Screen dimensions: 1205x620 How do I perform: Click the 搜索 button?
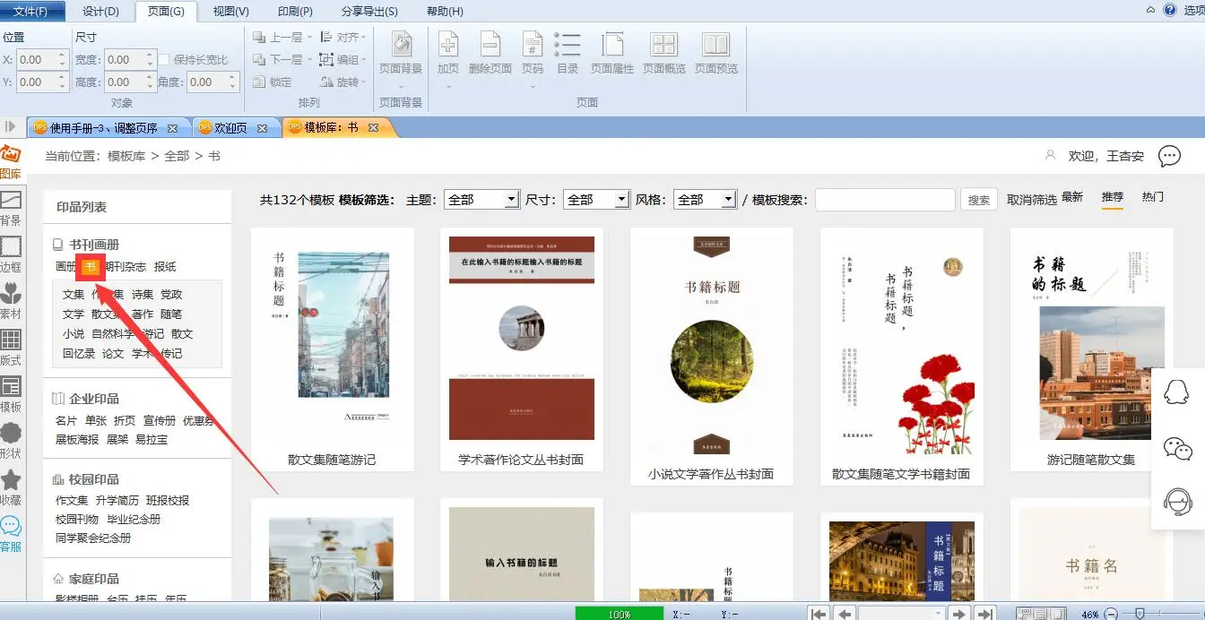(x=979, y=200)
